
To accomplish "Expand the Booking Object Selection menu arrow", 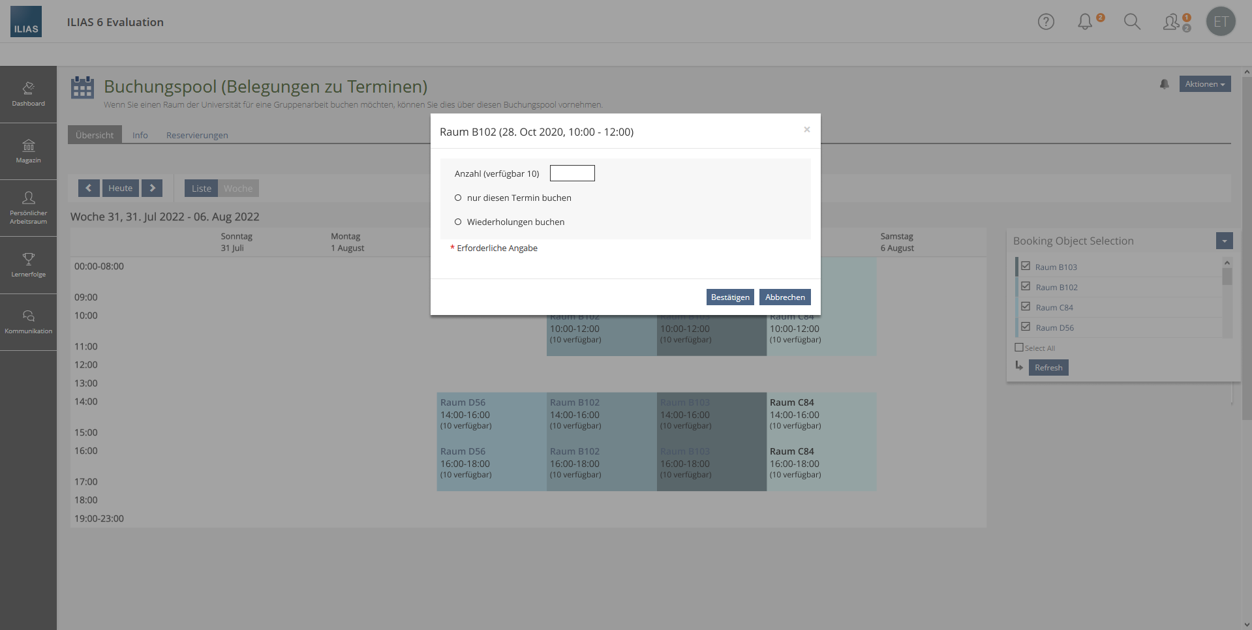I will [x=1224, y=241].
